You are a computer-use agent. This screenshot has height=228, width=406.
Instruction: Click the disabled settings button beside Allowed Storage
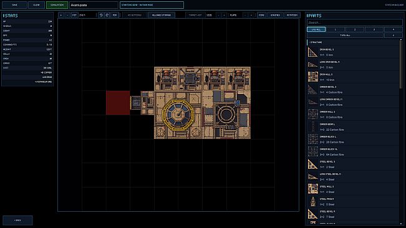[135, 15]
